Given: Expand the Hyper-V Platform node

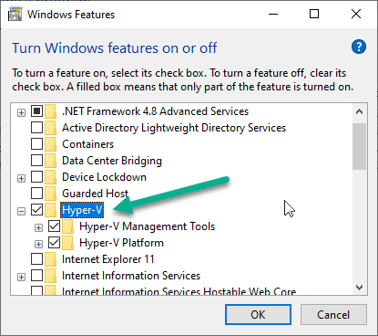Looking at the screenshot, I should tap(38, 244).
